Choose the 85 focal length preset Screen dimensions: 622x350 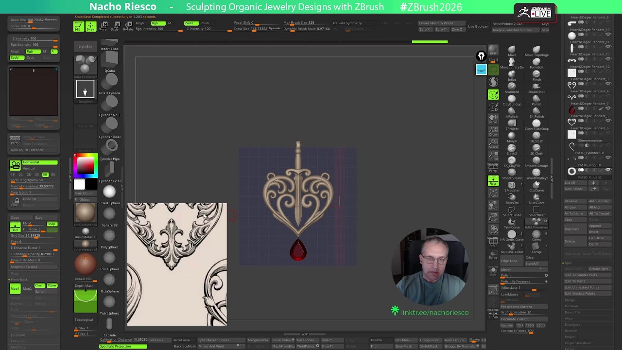[x=52, y=174]
